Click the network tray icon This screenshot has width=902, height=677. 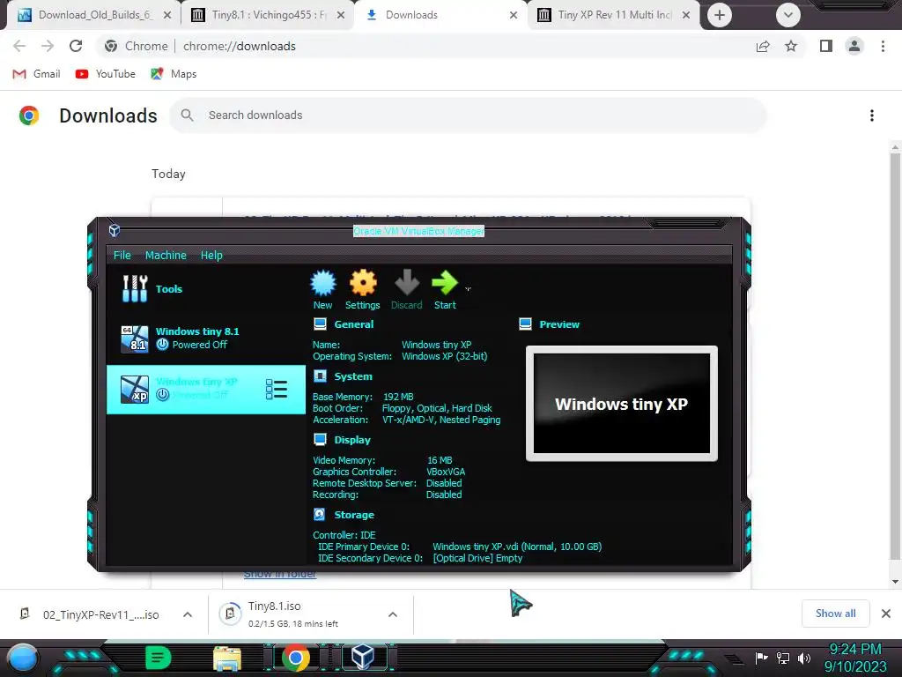point(783,658)
